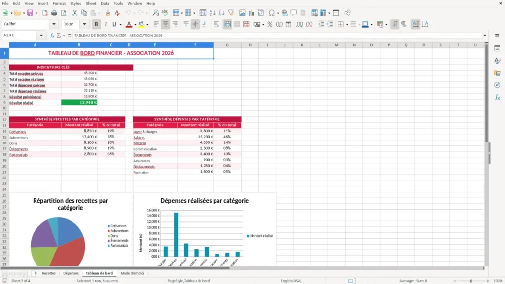Expand the formula bar arrow
The image size is (505, 284).
[485, 35]
